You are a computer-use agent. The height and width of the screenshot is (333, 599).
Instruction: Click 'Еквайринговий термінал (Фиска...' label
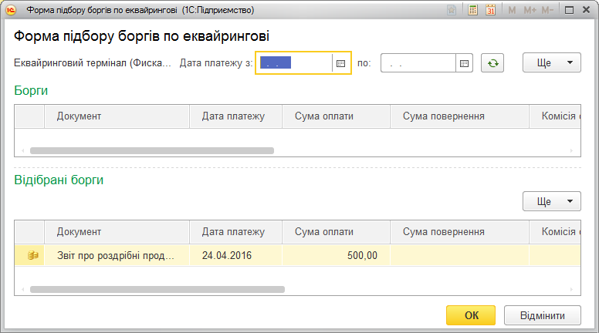coord(93,63)
